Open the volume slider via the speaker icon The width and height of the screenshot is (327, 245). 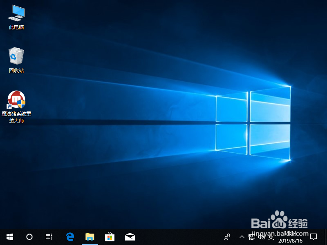(x=261, y=237)
